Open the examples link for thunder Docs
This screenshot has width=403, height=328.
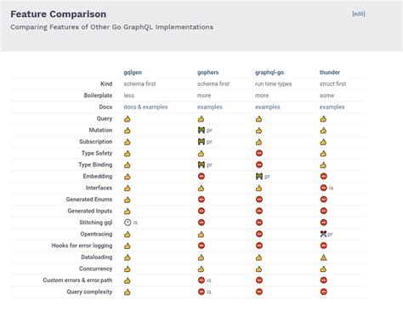332,107
